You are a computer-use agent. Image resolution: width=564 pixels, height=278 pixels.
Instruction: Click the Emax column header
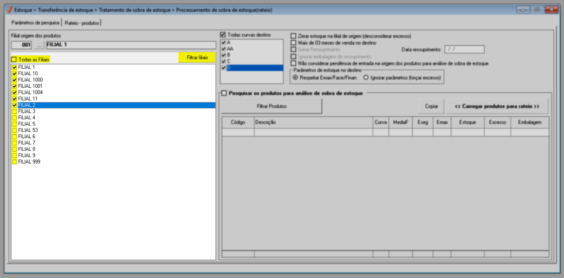[x=442, y=122]
